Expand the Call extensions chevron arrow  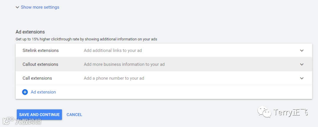coord(302,78)
